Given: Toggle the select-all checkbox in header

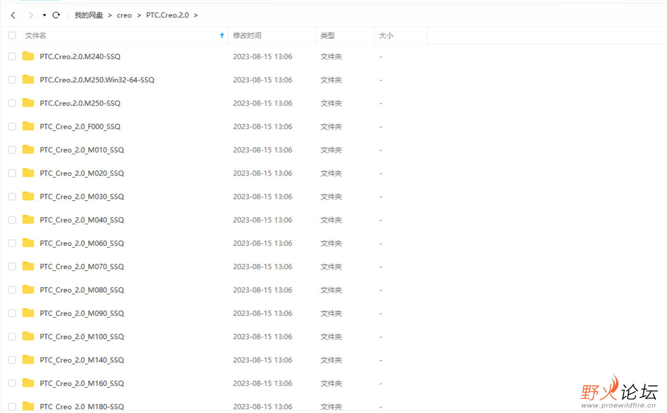Looking at the screenshot, I should pyautogui.click(x=12, y=35).
